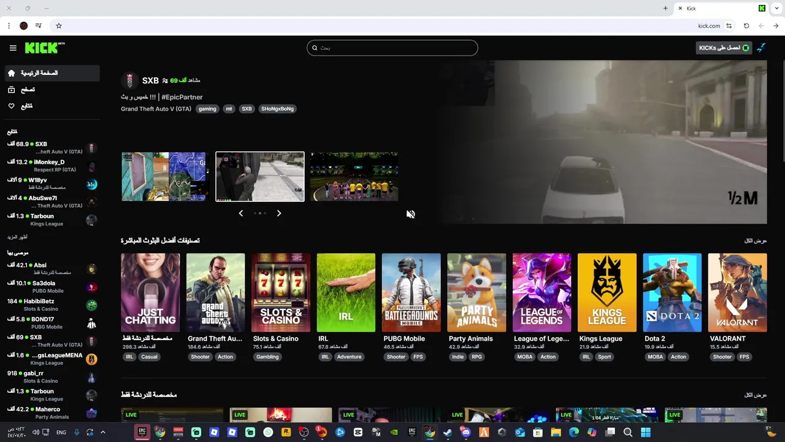Expand hidden system tray icons chevron

(x=103, y=432)
